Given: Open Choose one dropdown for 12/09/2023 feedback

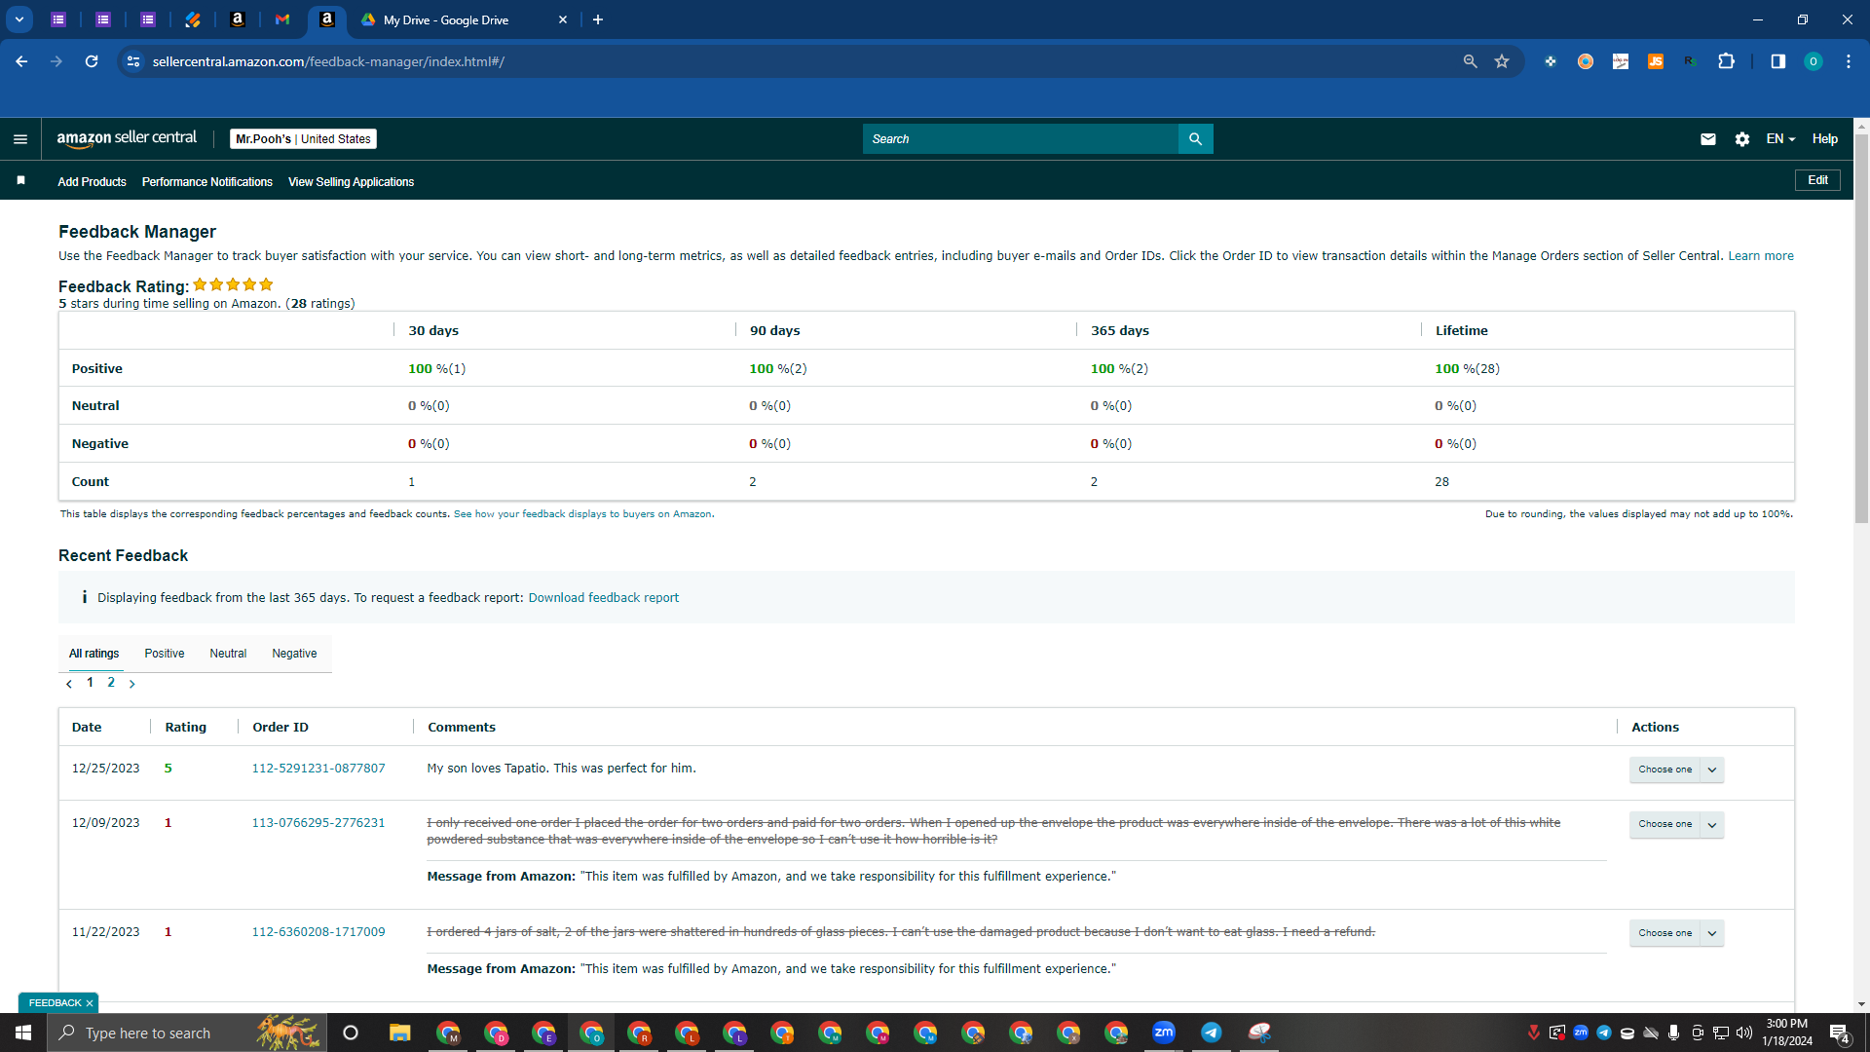Looking at the screenshot, I should pos(1676,824).
